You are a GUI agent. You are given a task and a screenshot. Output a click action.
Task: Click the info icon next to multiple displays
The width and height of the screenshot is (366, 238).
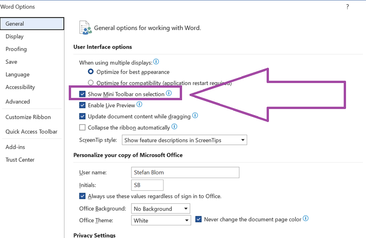pos(156,62)
